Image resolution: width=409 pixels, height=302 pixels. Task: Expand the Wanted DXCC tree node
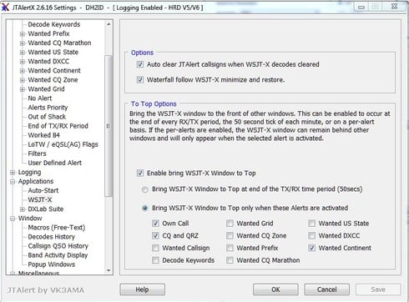(23, 62)
